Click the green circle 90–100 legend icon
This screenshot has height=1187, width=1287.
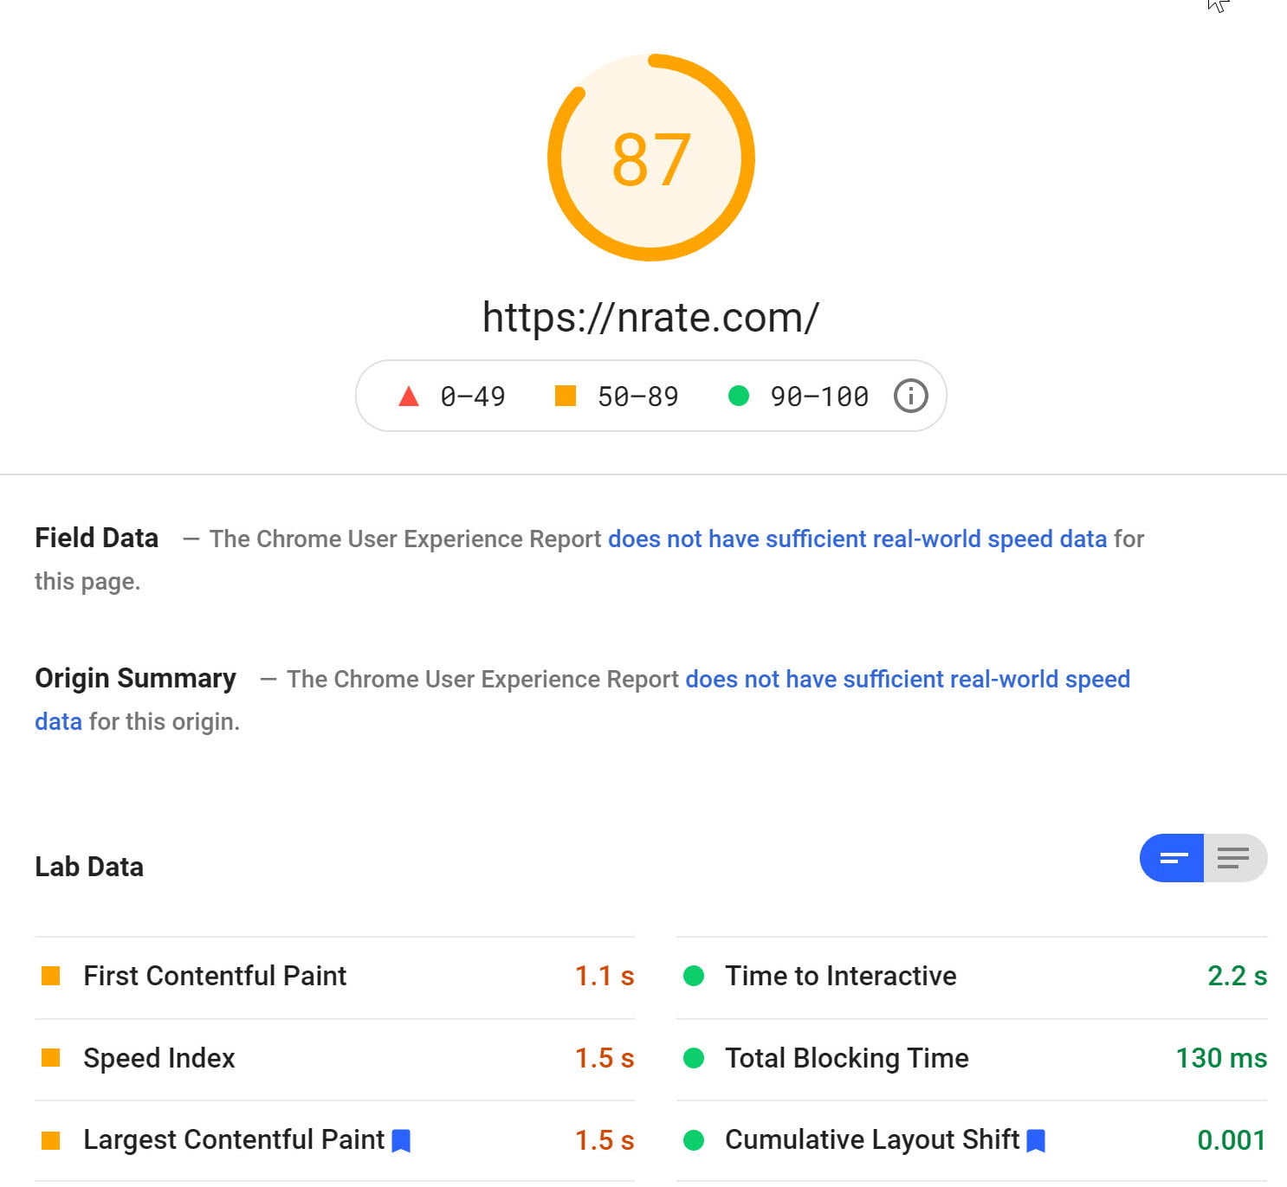click(x=738, y=396)
